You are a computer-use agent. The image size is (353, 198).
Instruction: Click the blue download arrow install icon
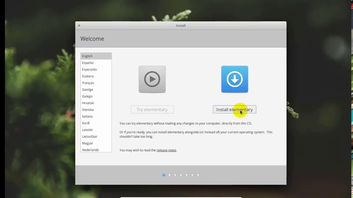pyautogui.click(x=234, y=79)
